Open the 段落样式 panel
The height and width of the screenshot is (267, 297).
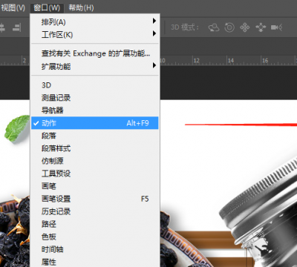[95, 148]
